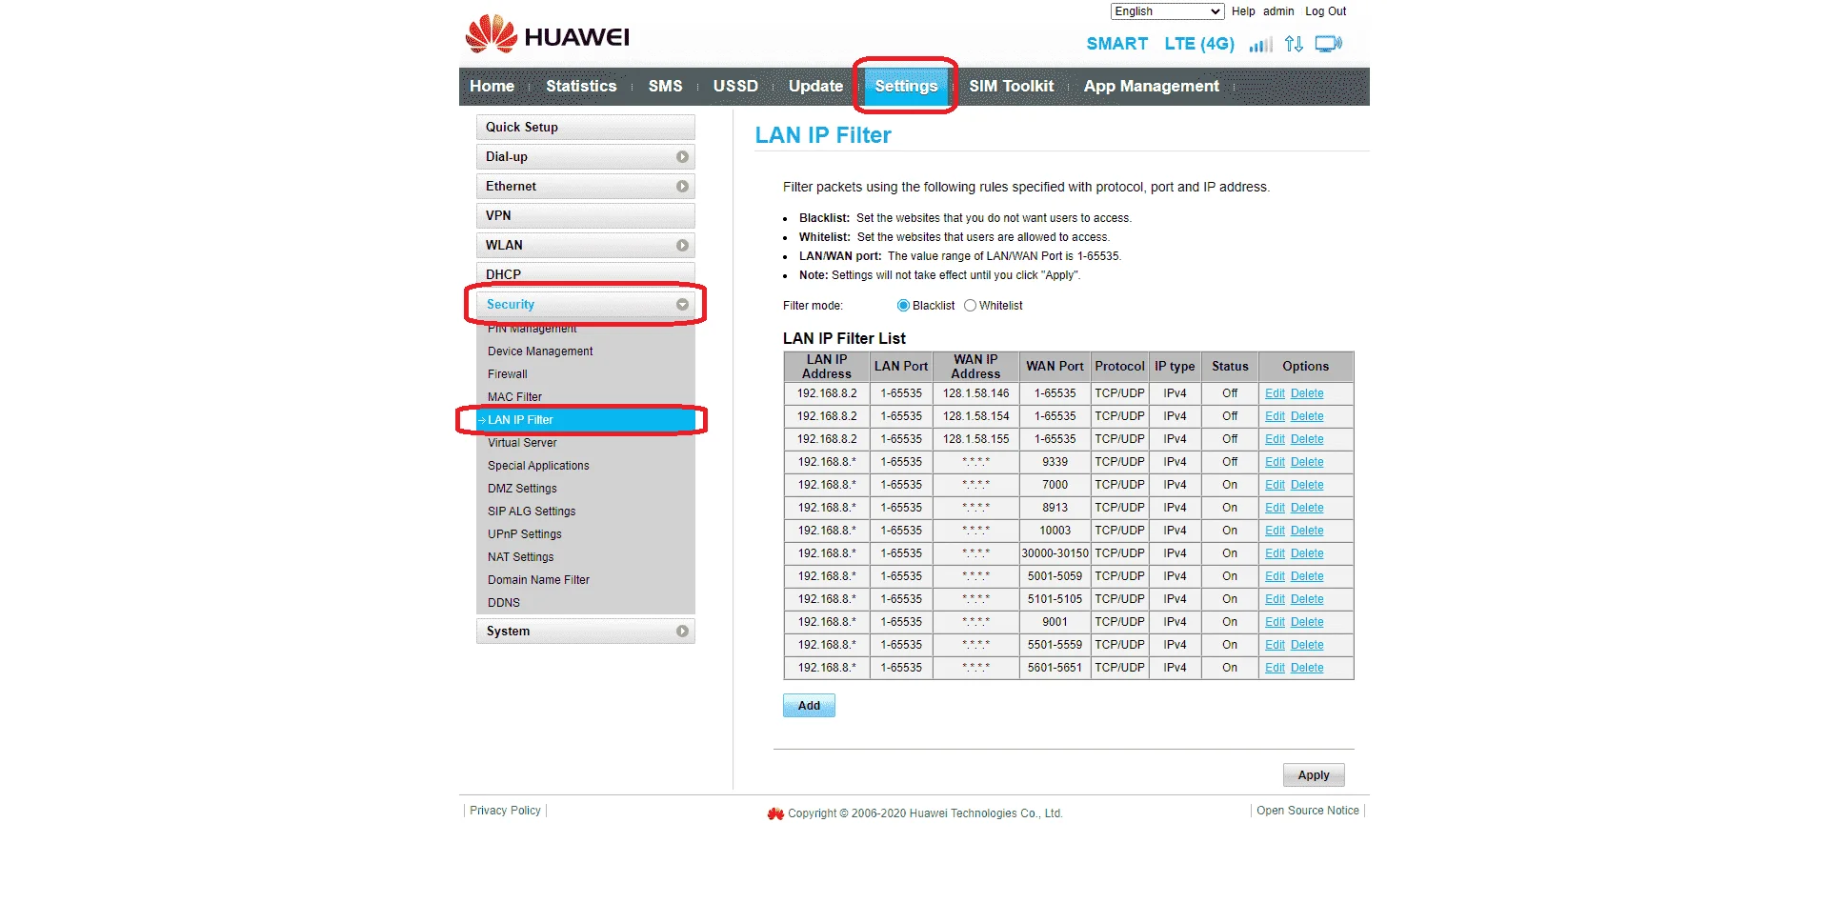Viewport: 1829px width, 923px height.
Task: Edit the rule with WAN port 9339
Action: [x=1275, y=462]
